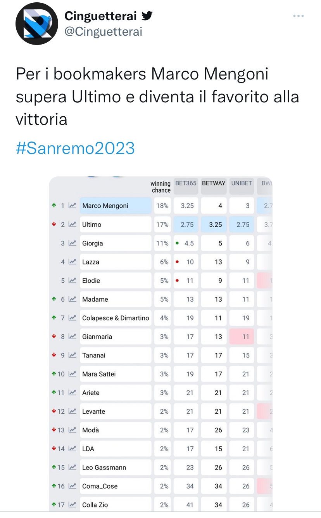Open the trend chart icon beside Tananai
Image resolution: width=321 pixels, height=518 pixels.
(x=72, y=355)
